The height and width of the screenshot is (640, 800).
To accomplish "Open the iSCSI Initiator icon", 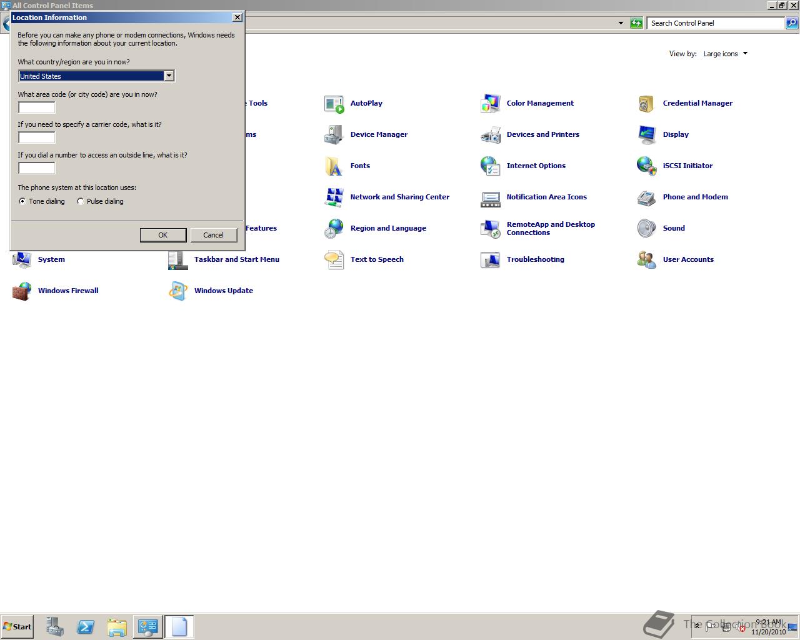I will point(647,166).
